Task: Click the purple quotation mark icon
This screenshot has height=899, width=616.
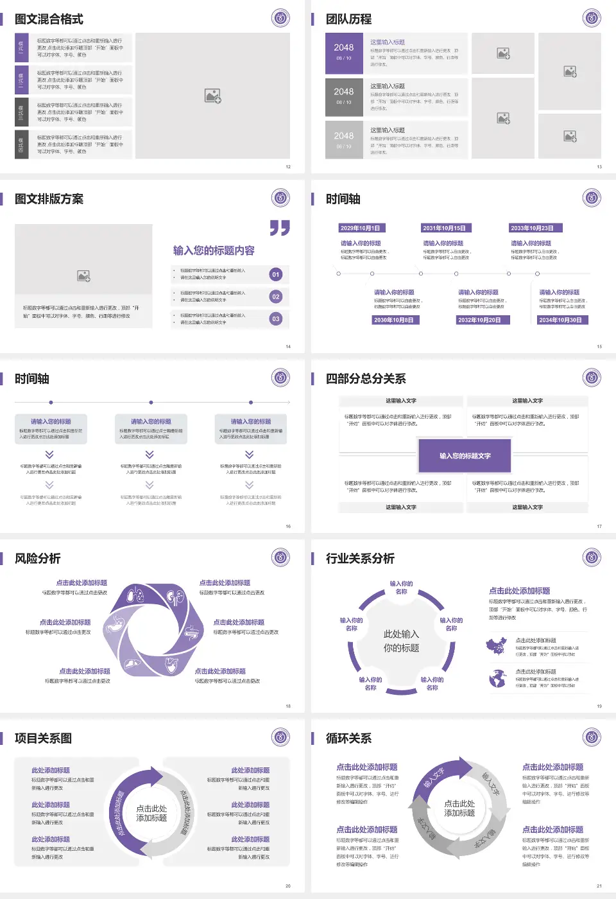Action: coord(280,228)
